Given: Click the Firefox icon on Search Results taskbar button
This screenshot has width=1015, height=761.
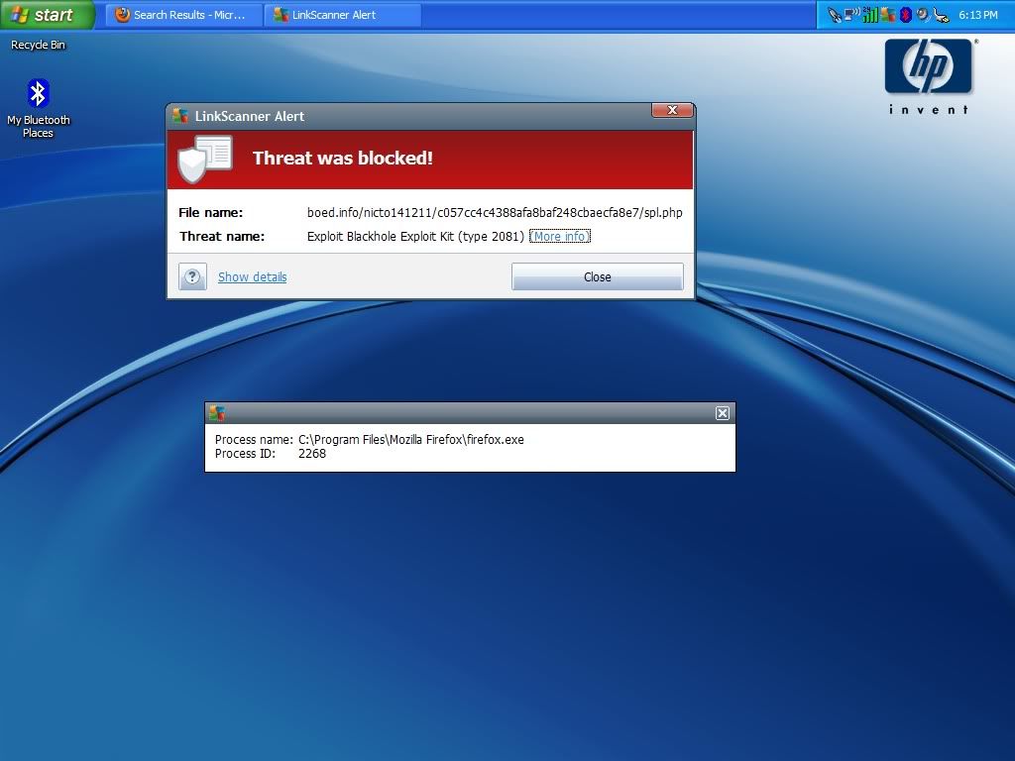Looking at the screenshot, I should click(122, 14).
